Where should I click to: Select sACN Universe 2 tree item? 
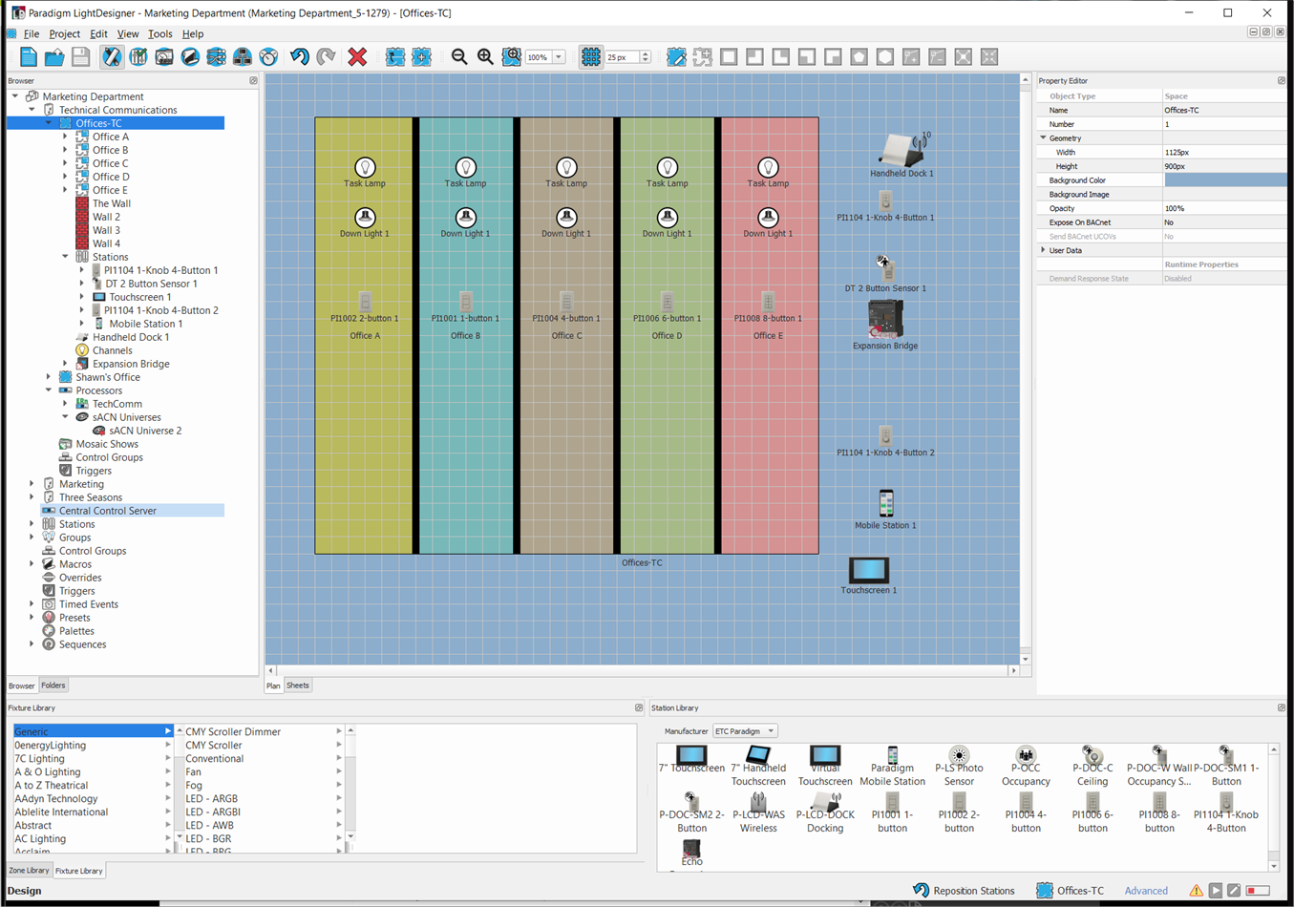pyautogui.click(x=144, y=431)
